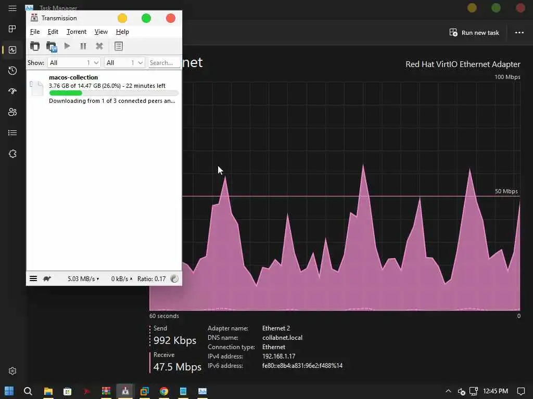Image resolution: width=533 pixels, height=399 pixels.
Task: Minimize Transmission using the yellow button
Action: [x=122, y=18]
